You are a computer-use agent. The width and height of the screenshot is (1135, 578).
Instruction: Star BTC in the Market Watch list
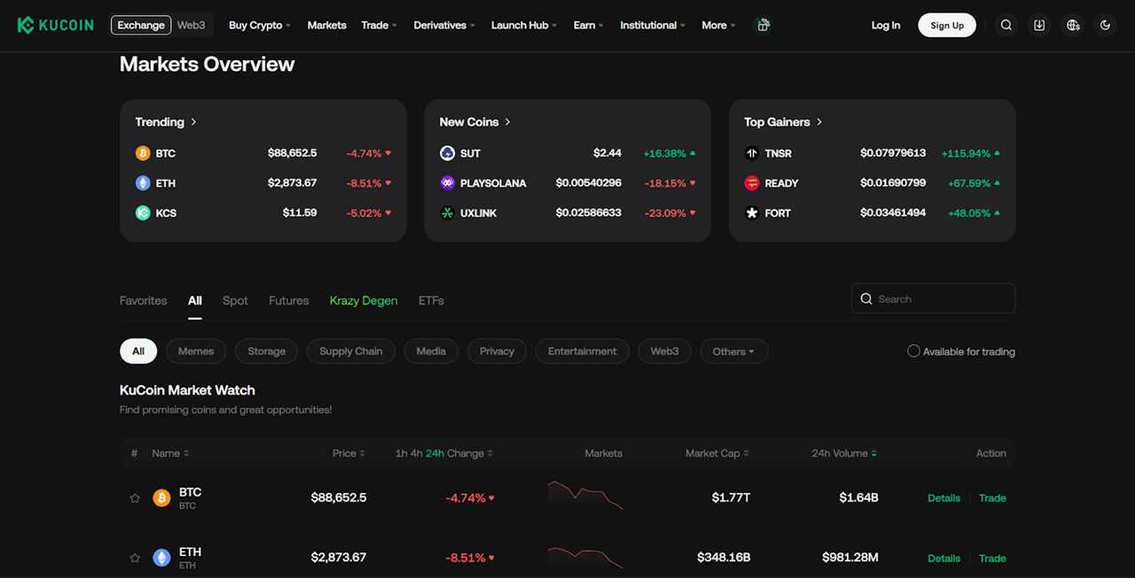click(134, 497)
